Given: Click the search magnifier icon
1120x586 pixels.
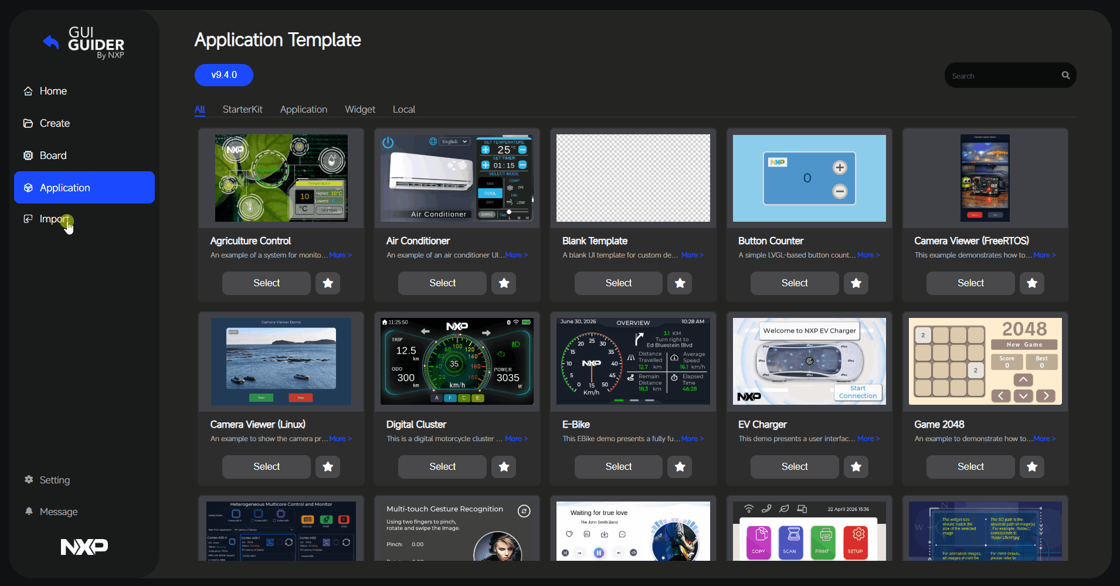Looking at the screenshot, I should pos(1065,75).
